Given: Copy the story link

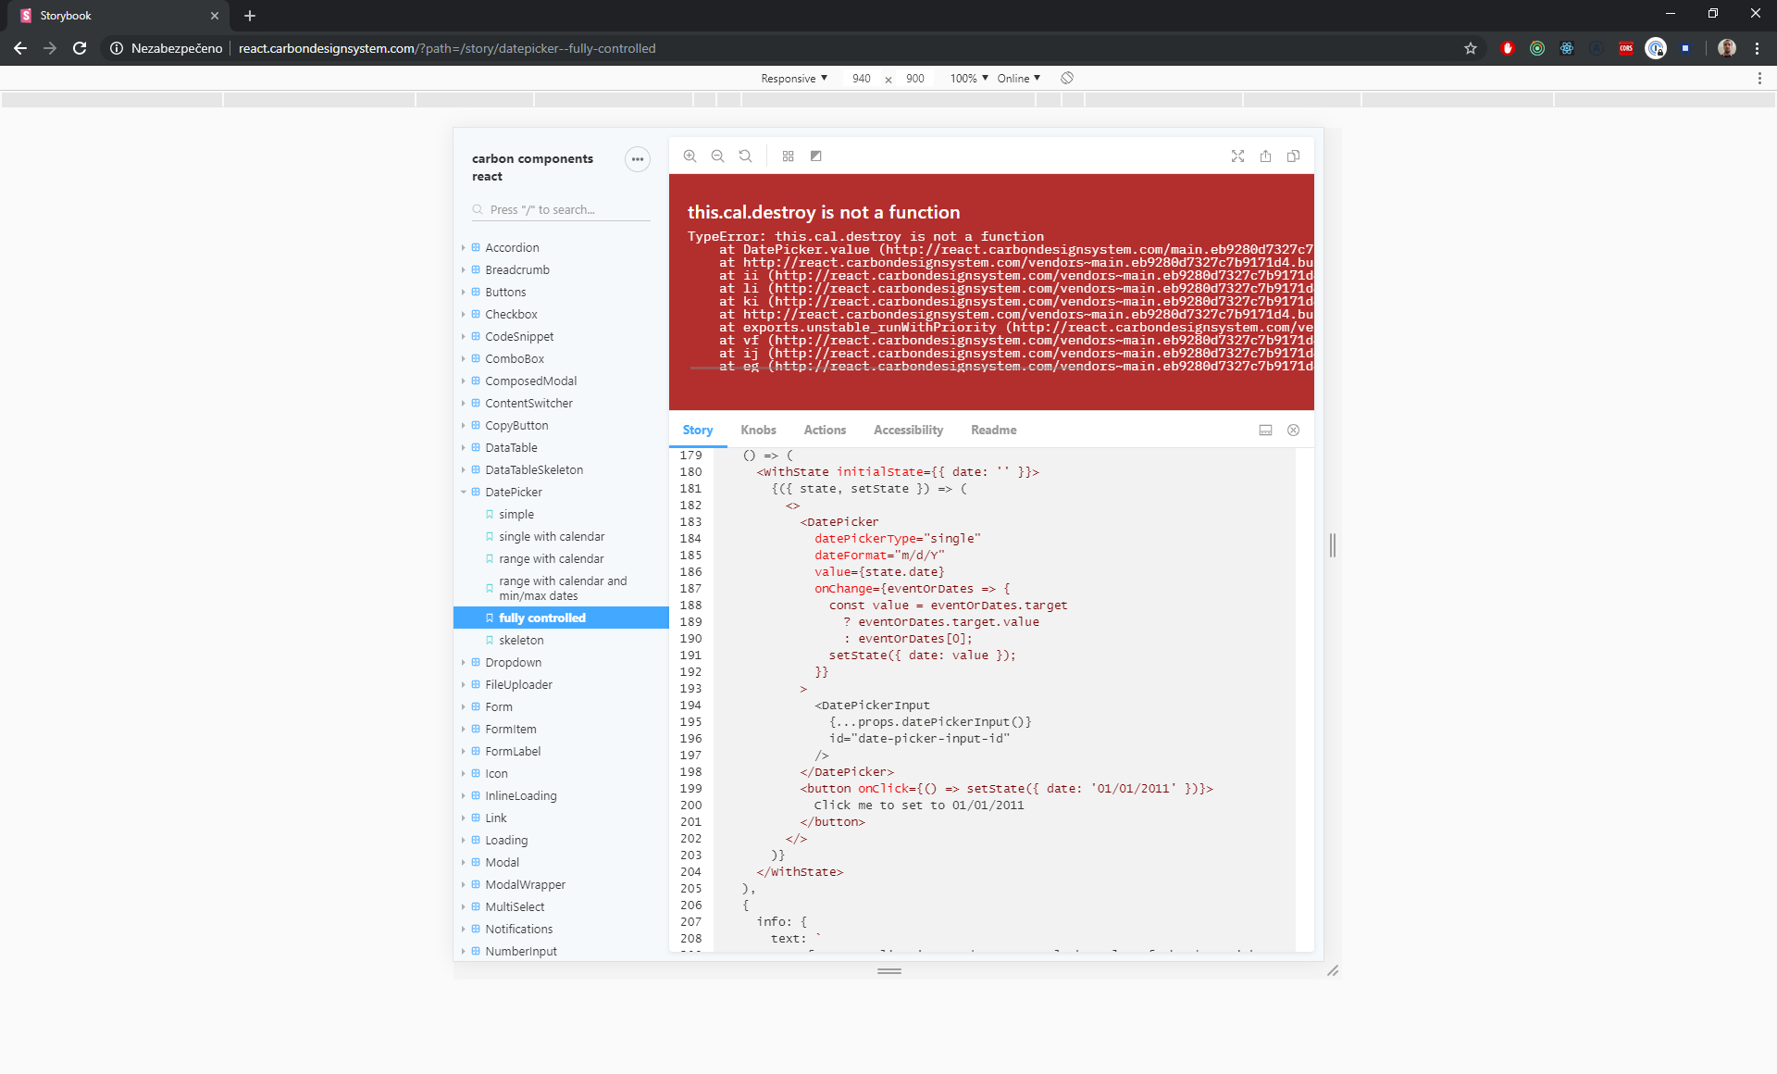Looking at the screenshot, I should point(1293,156).
